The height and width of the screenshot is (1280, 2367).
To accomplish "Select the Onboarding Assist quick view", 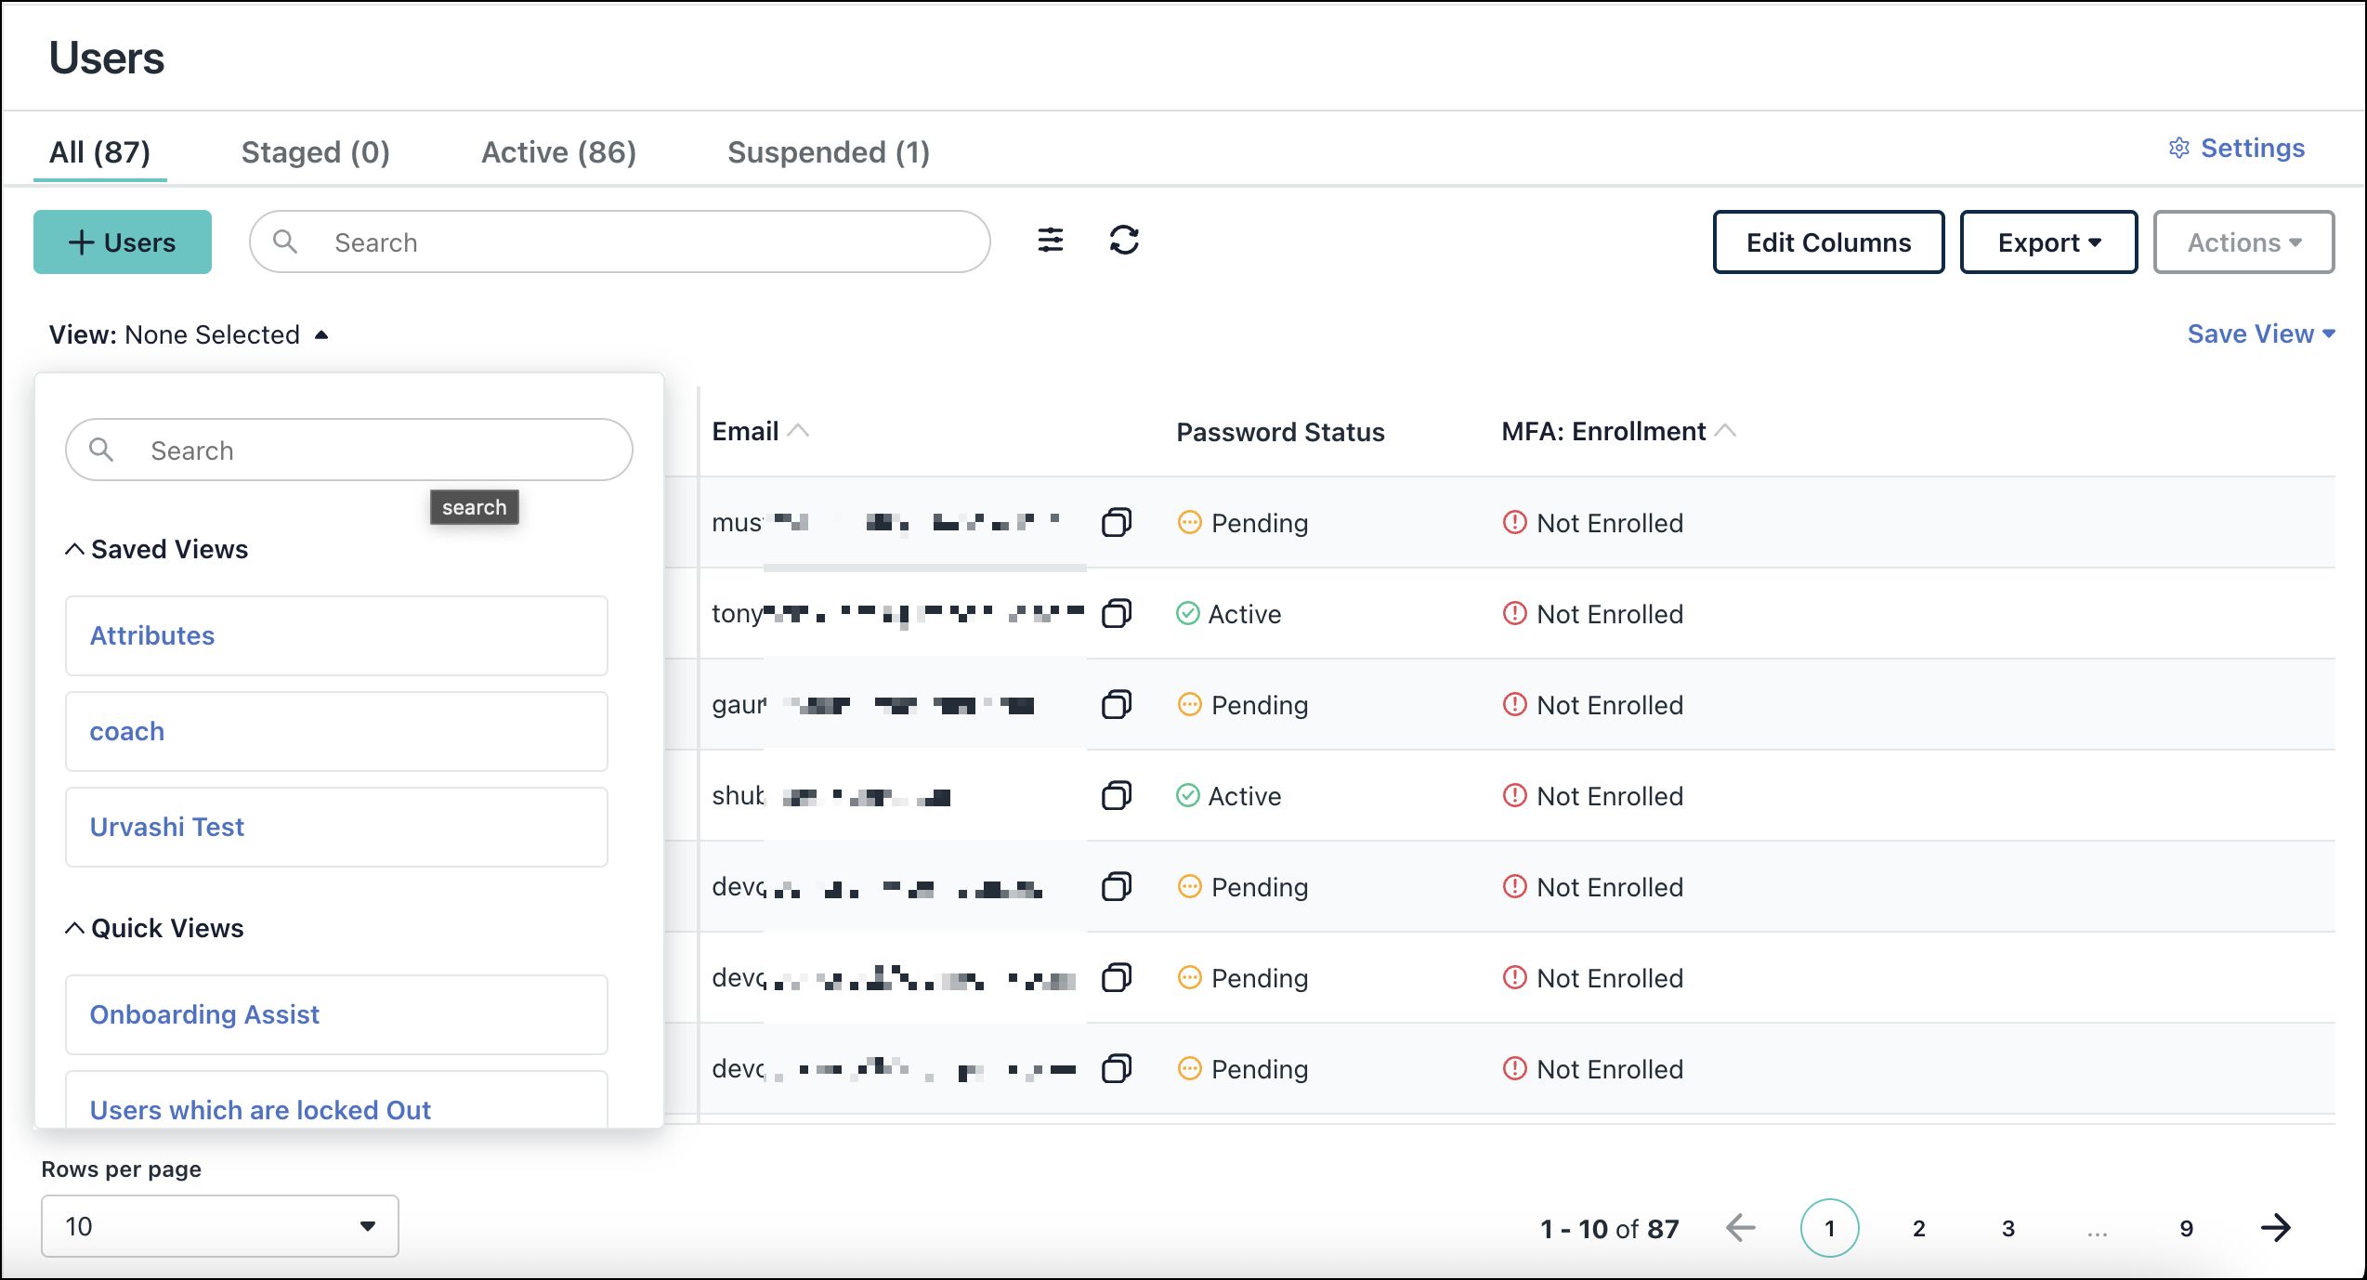I will [204, 1014].
